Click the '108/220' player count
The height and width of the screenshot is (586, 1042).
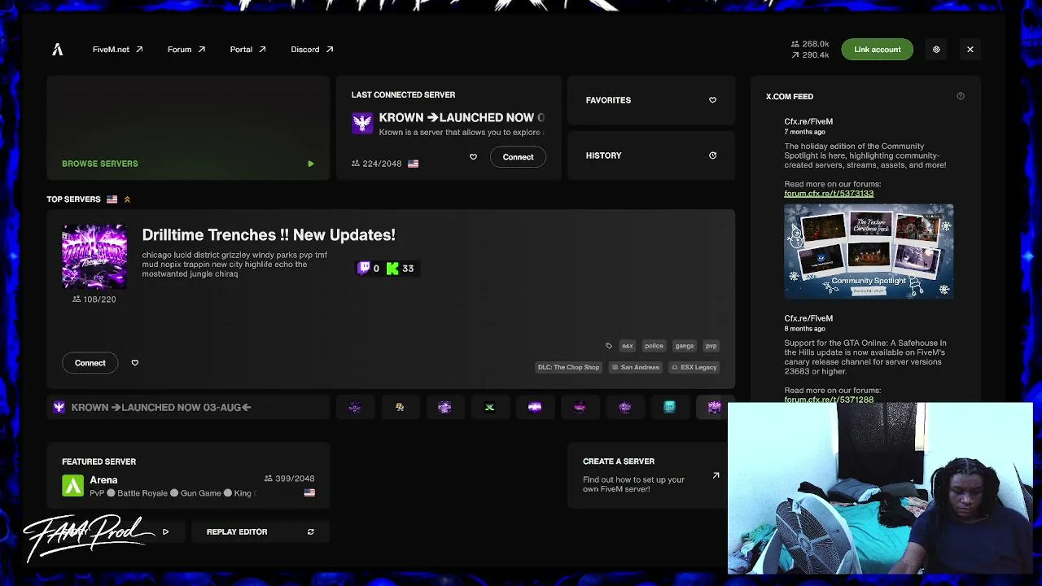click(x=94, y=300)
